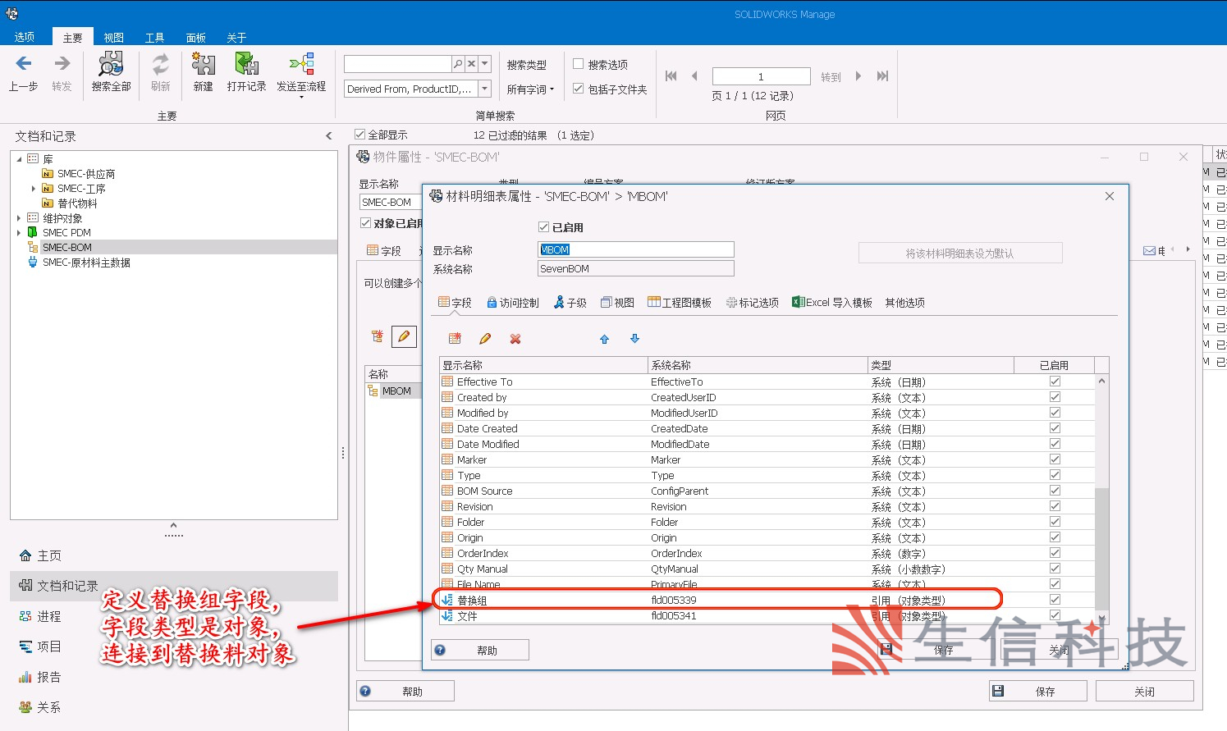Go to previous page arrow

[x=694, y=76]
